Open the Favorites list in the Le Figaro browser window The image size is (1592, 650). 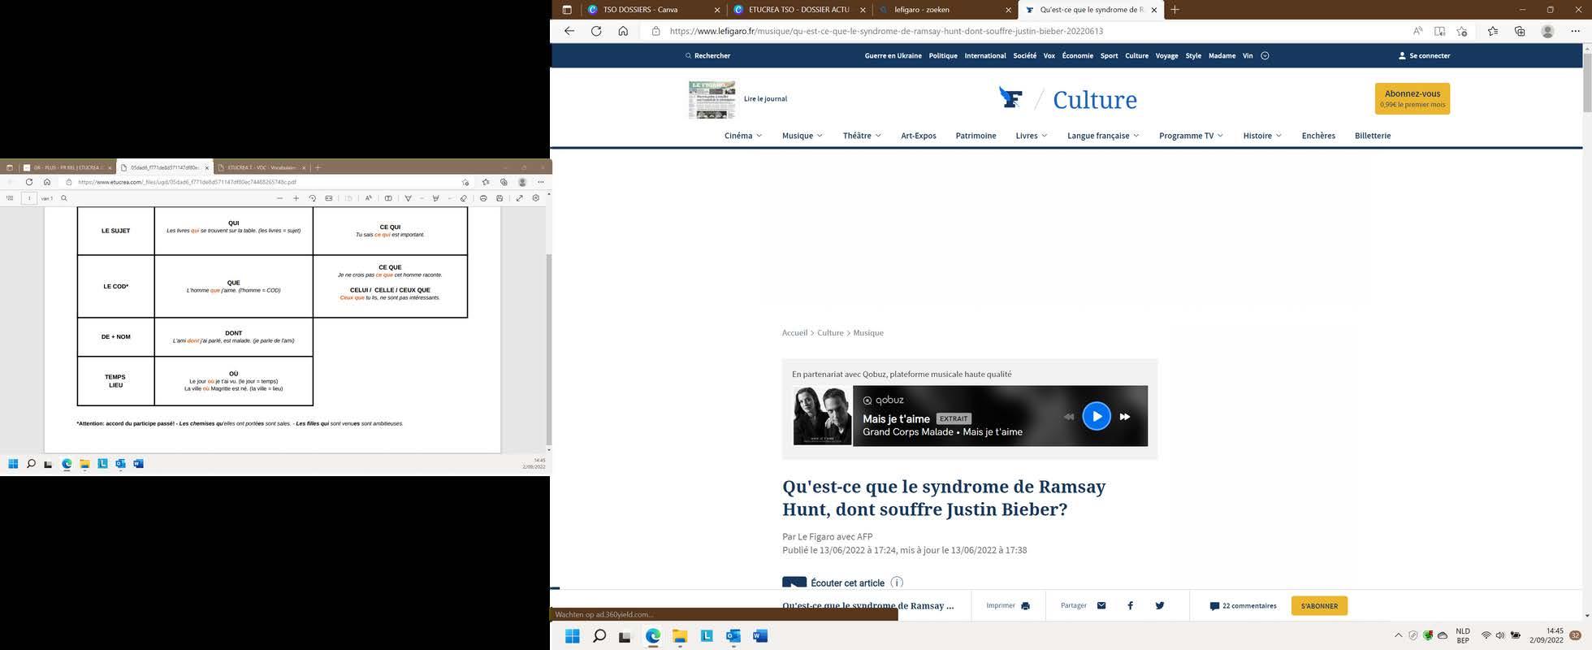point(1493,31)
